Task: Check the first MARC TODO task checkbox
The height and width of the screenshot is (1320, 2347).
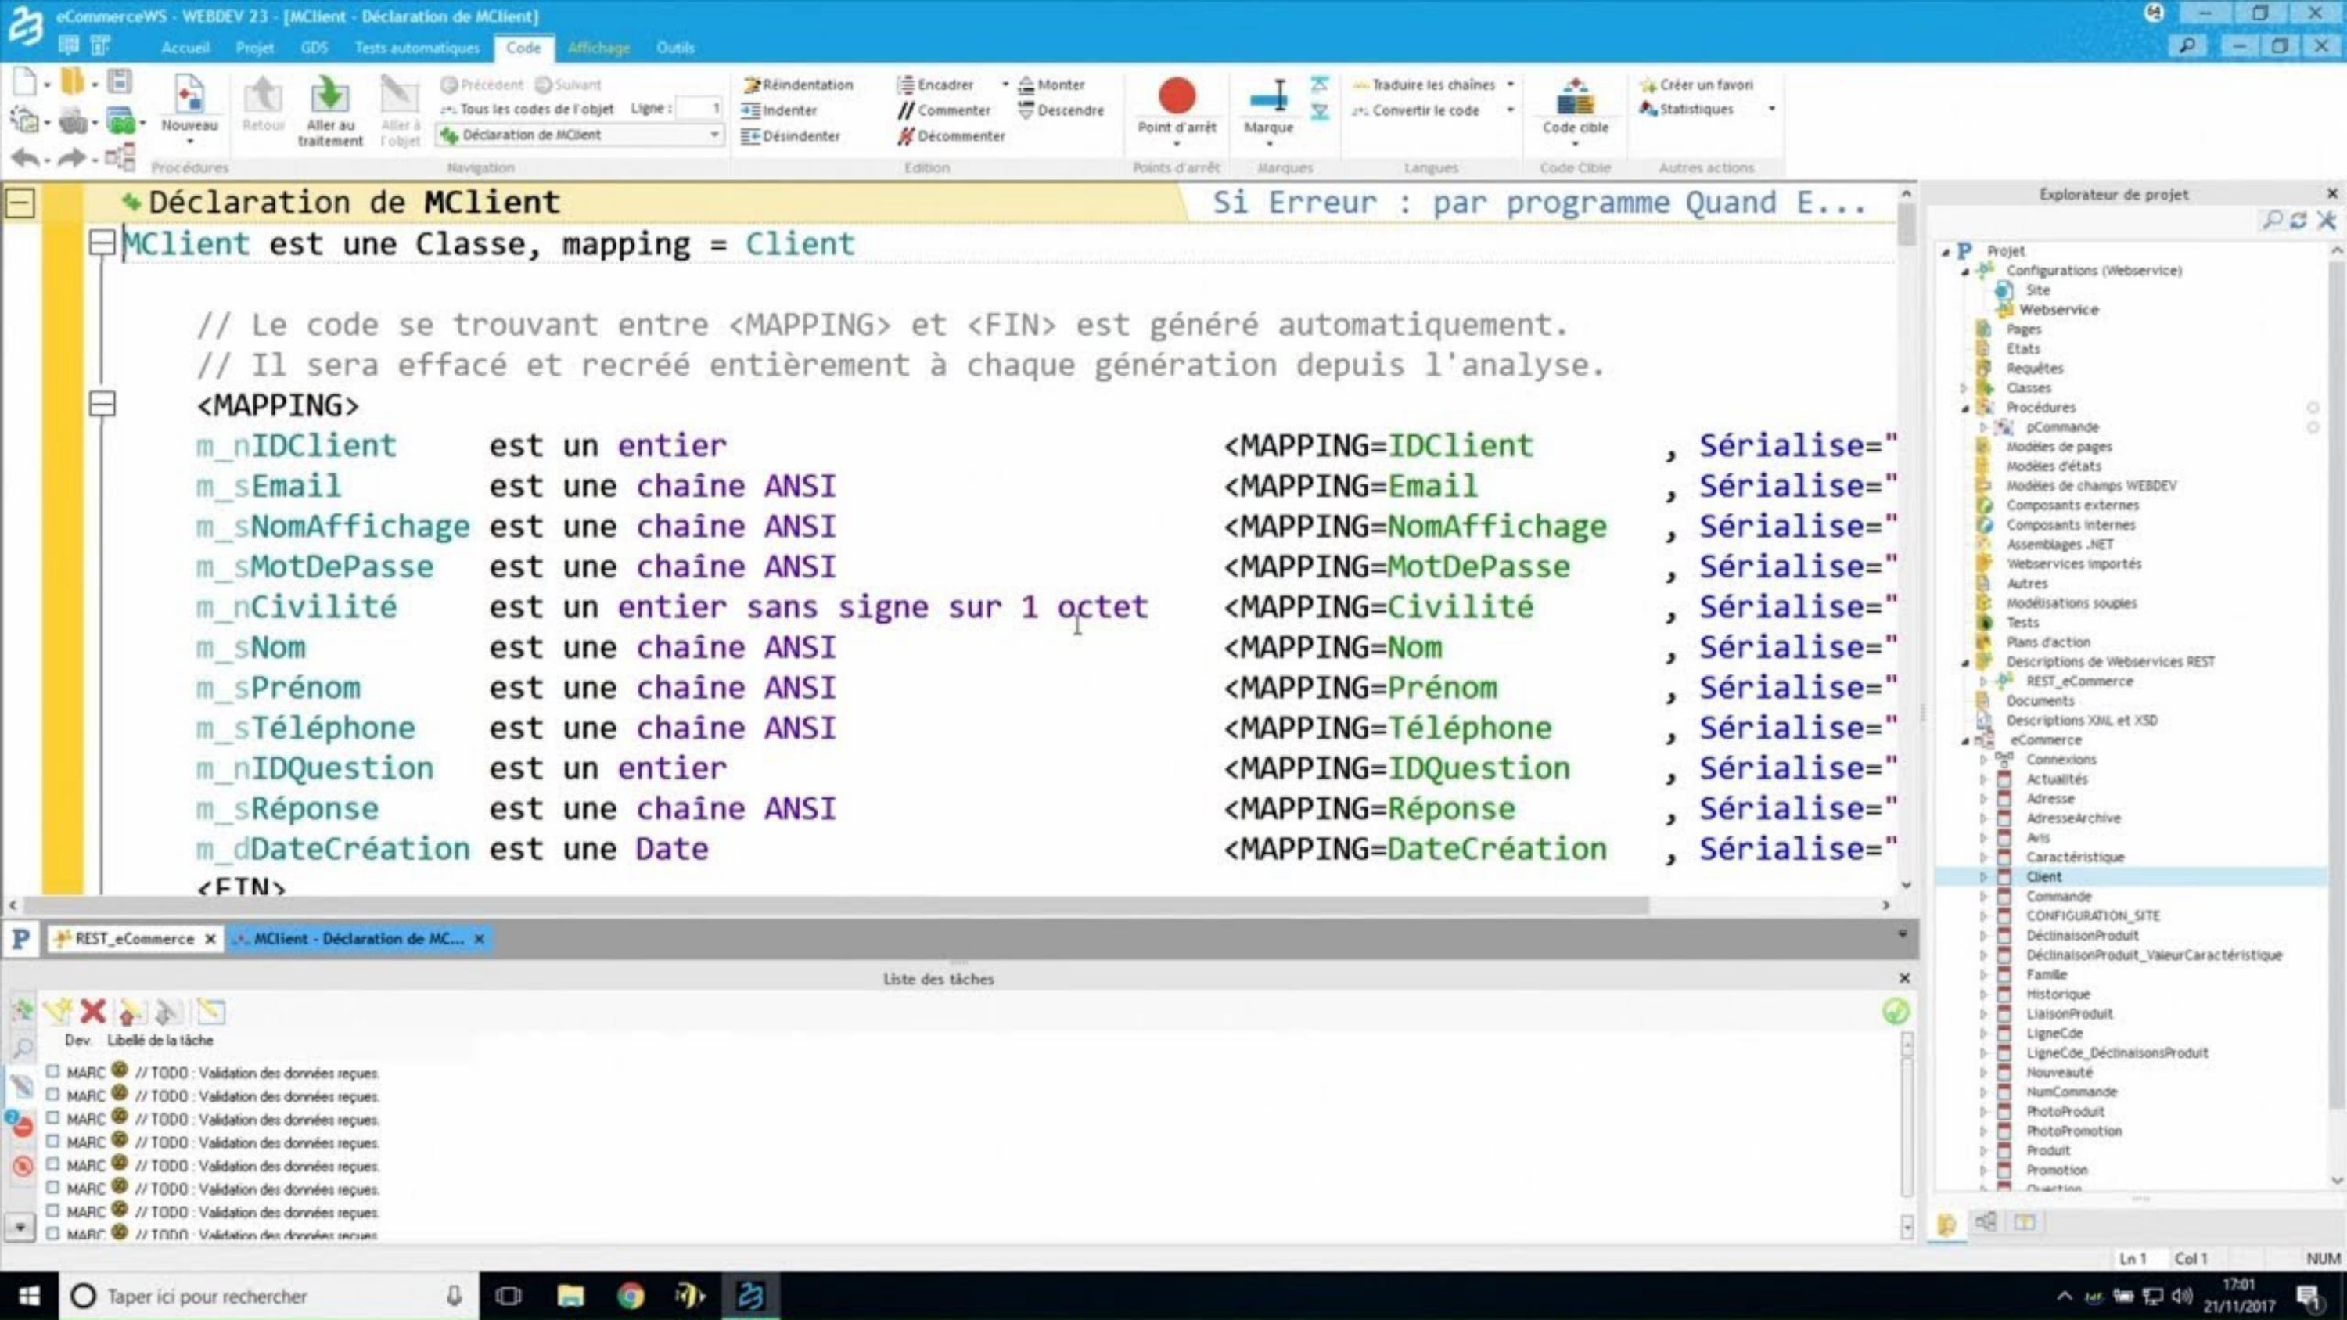Action: (53, 1072)
